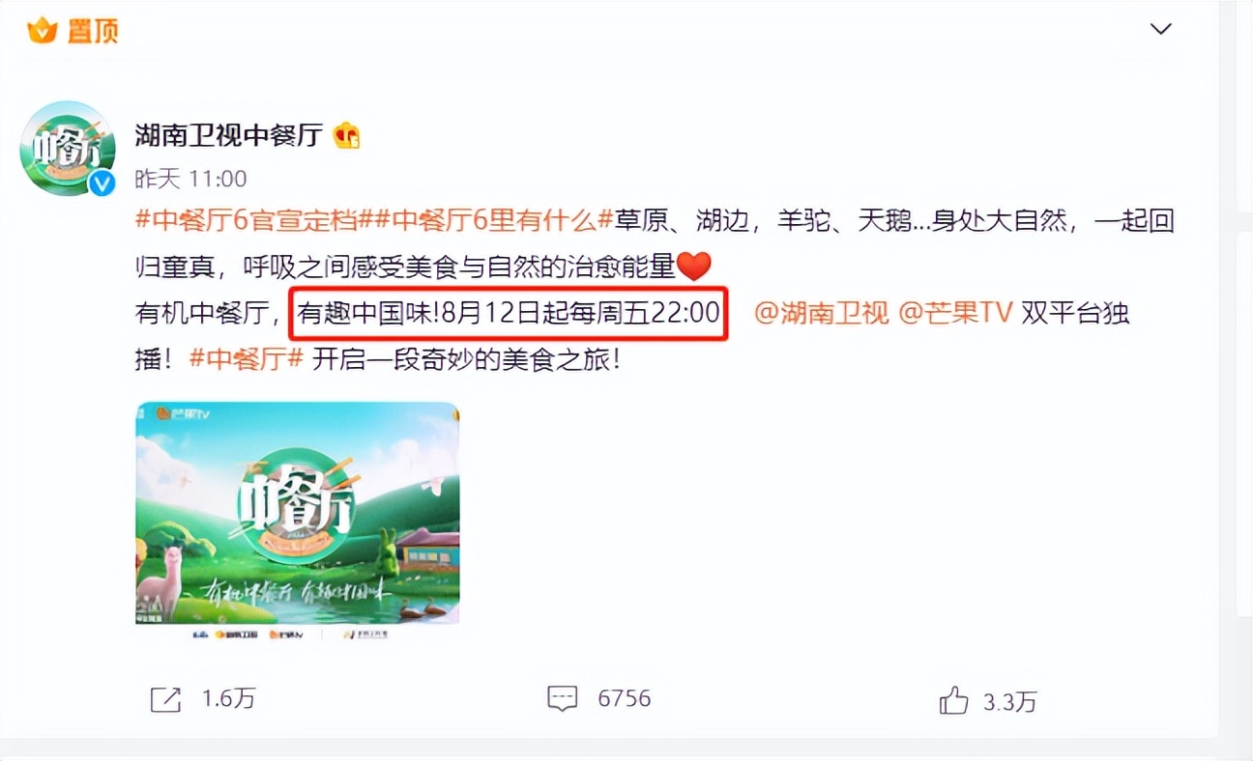Click the blue verified badge on avatar
Screen dimensions: 1253x761
(102, 182)
